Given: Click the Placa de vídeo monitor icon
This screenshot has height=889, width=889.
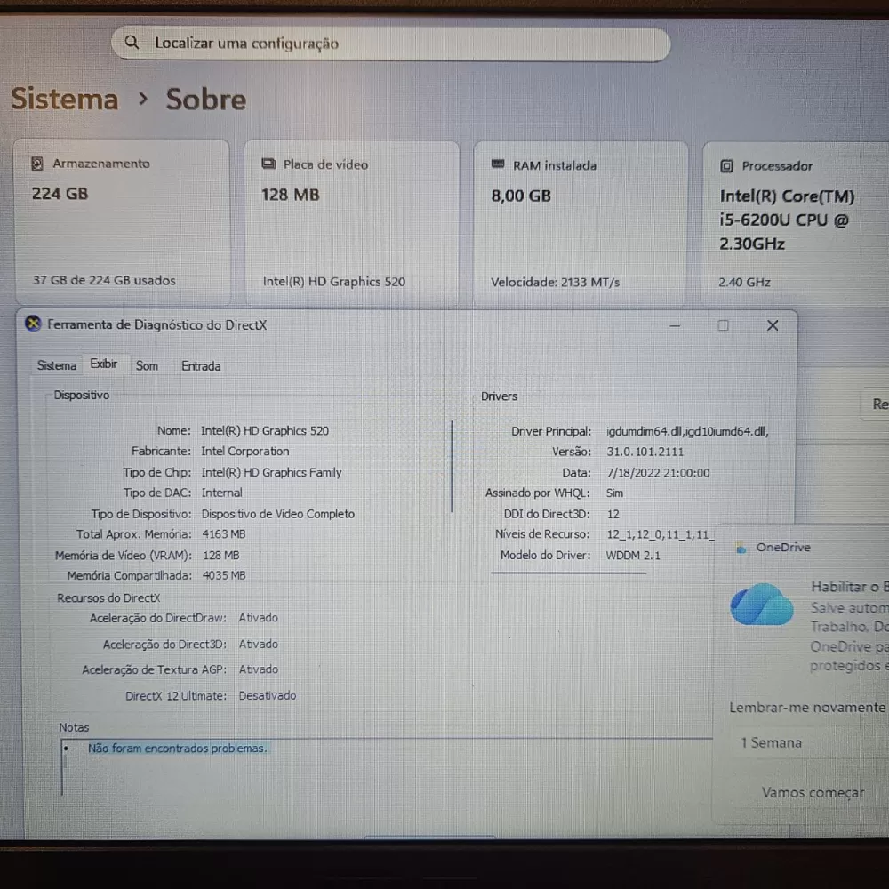Looking at the screenshot, I should coord(268,164).
